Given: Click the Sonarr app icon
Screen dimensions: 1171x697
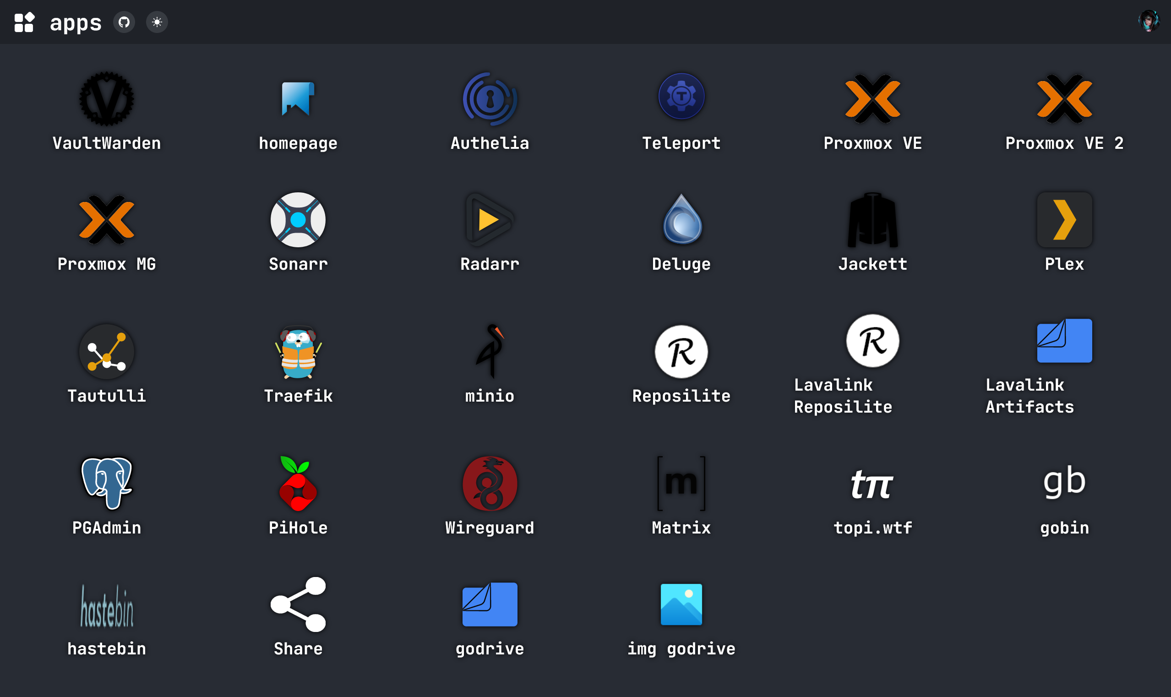Looking at the screenshot, I should (x=298, y=219).
